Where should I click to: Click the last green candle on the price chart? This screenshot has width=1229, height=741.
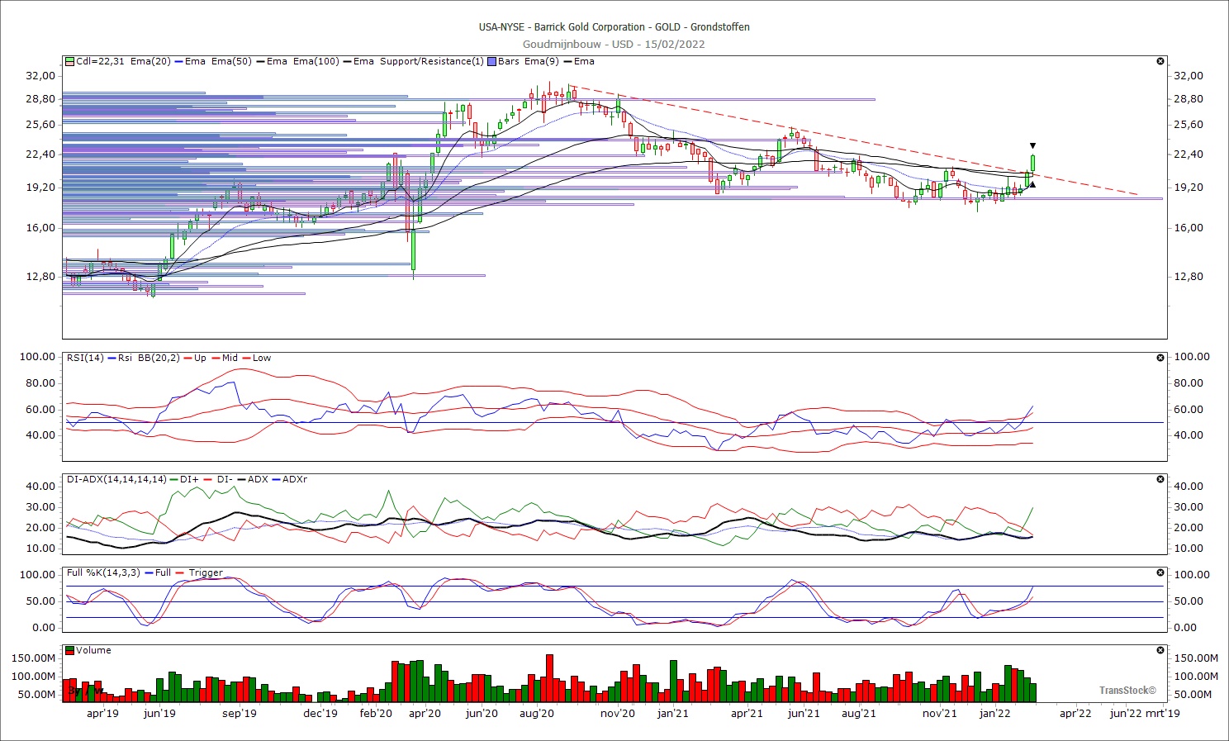point(1032,164)
